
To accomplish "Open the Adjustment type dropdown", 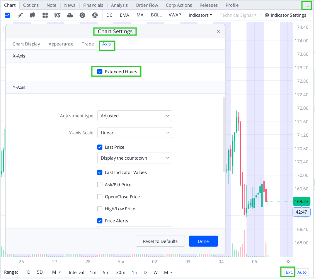I will (134, 116).
